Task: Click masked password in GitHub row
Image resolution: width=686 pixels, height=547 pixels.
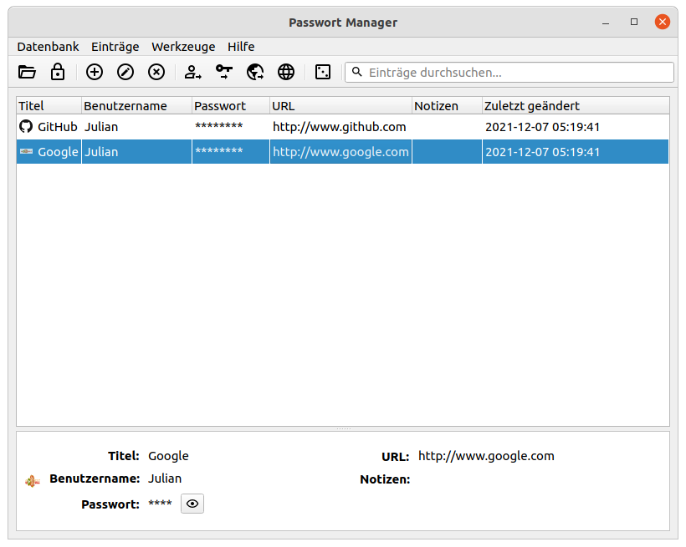Action: pos(218,126)
